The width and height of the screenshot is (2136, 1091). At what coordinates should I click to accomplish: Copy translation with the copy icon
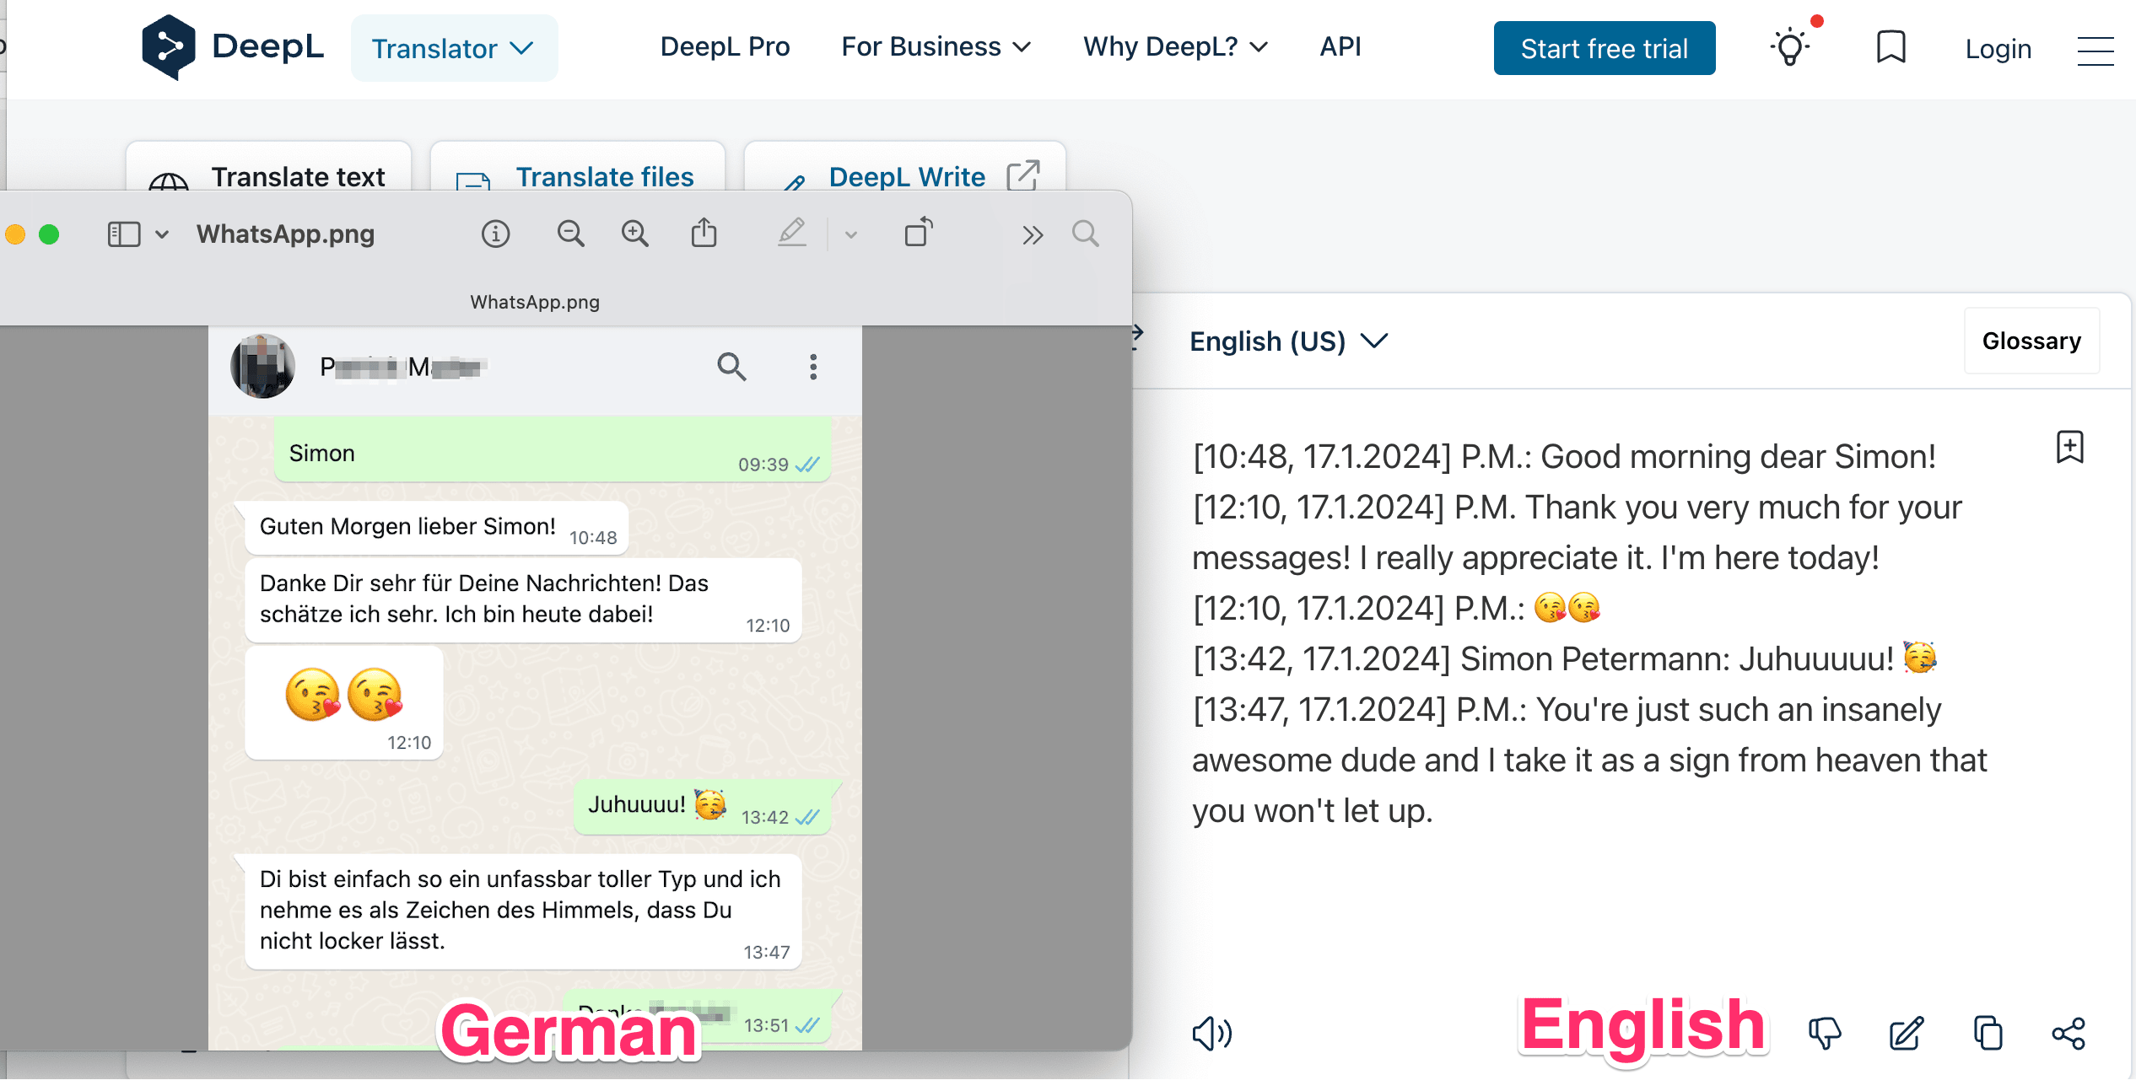pos(1988,1033)
